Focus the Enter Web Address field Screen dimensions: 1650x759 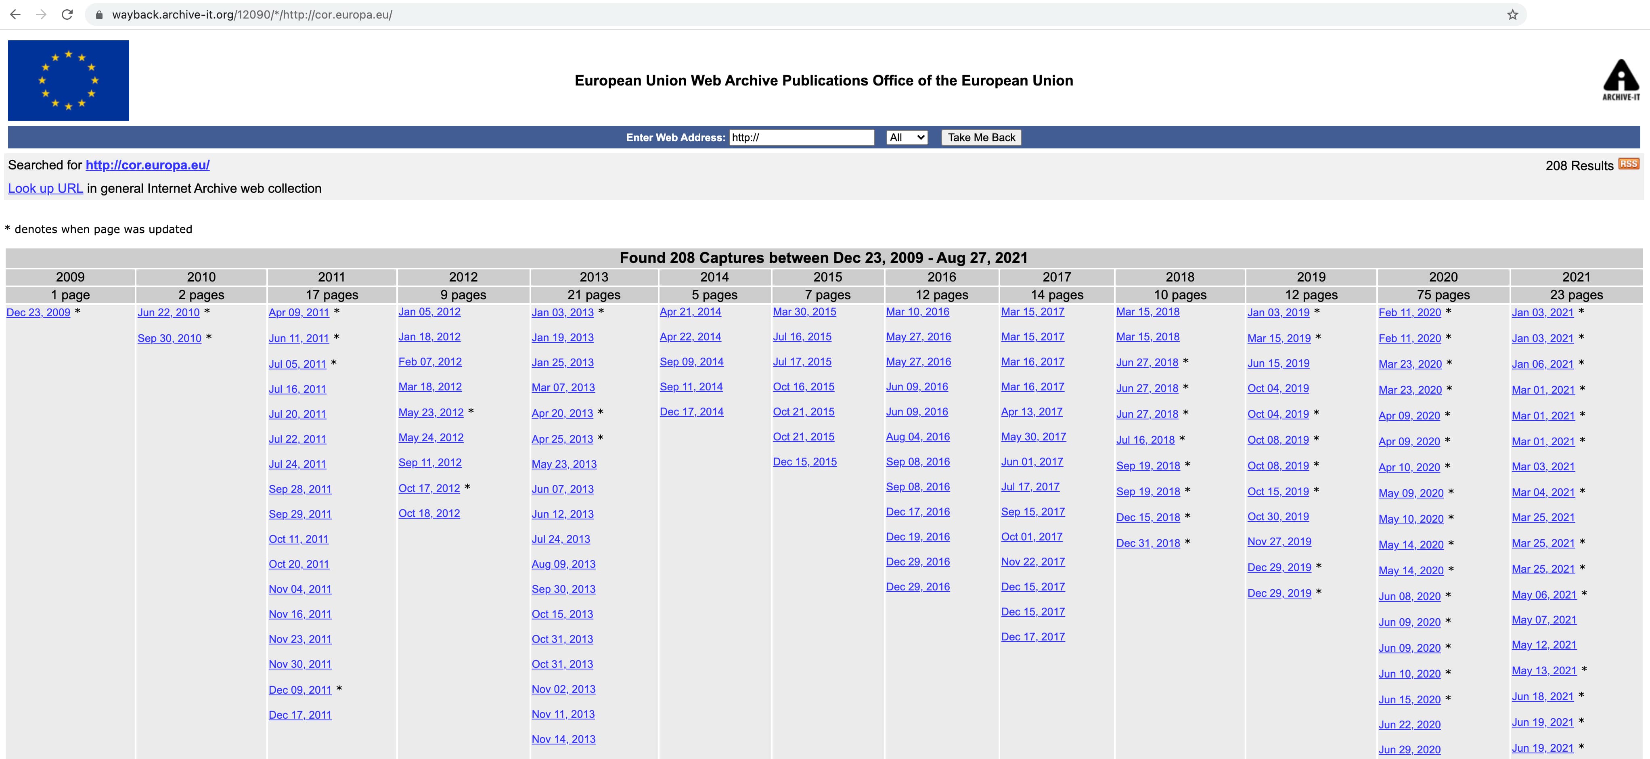pos(801,137)
